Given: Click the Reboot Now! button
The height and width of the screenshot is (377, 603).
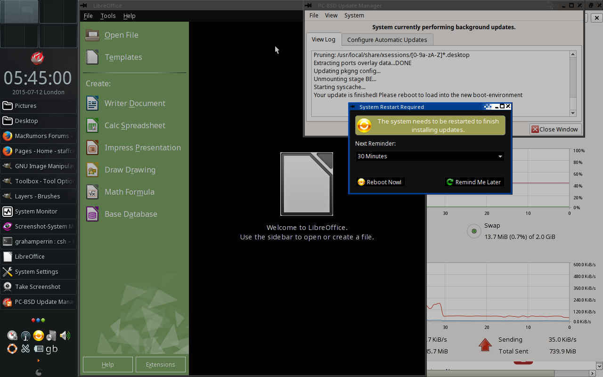Looking at the screenshot, I should point(380,182).
